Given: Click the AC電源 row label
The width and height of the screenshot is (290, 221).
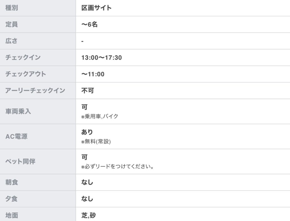Looking at the screenshot, I should pos(16,136).
